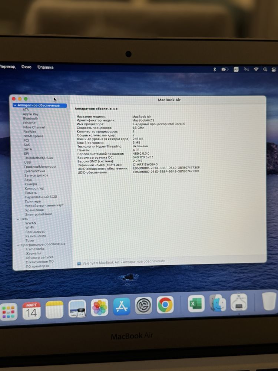Select Ethernet in the sidebar
The image size is (278, 371).
click(30, 123)
